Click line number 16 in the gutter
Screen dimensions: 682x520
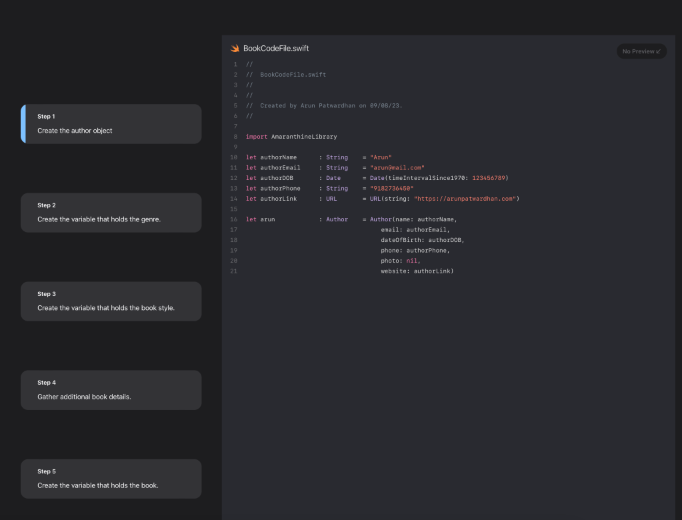point(234,219)
